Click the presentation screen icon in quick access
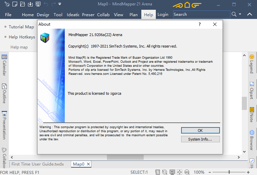Screen dimensions: 257x175 (38, 4)
